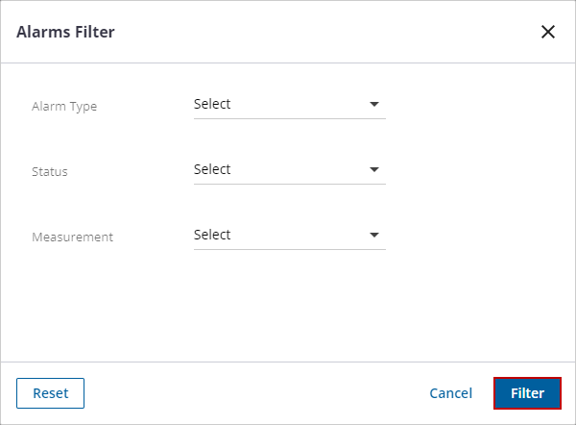Click the 'Select' text in Measurement field
The height and width of the screenshot is (425, 576).
point(212,235)
